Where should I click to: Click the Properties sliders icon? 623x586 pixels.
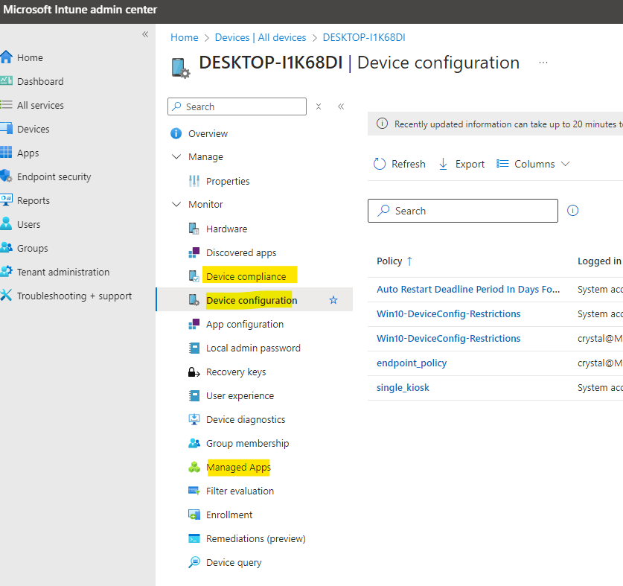click(194, 181)
